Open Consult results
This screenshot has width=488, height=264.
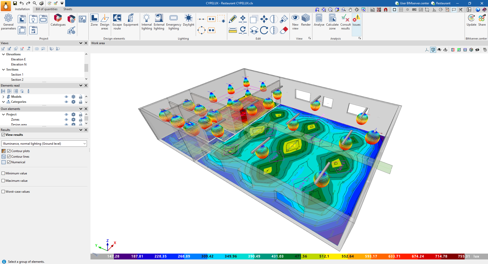coord(345,22)
